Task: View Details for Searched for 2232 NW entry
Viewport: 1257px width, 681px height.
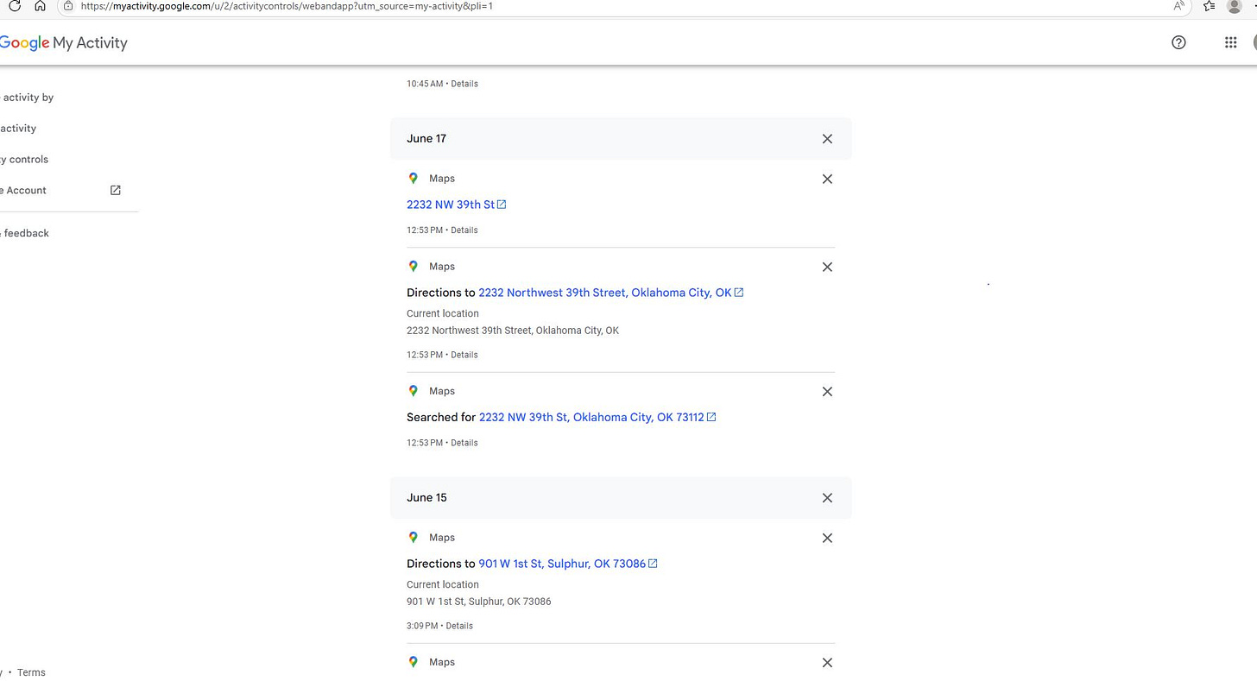Action: click(x=464, y=443)
